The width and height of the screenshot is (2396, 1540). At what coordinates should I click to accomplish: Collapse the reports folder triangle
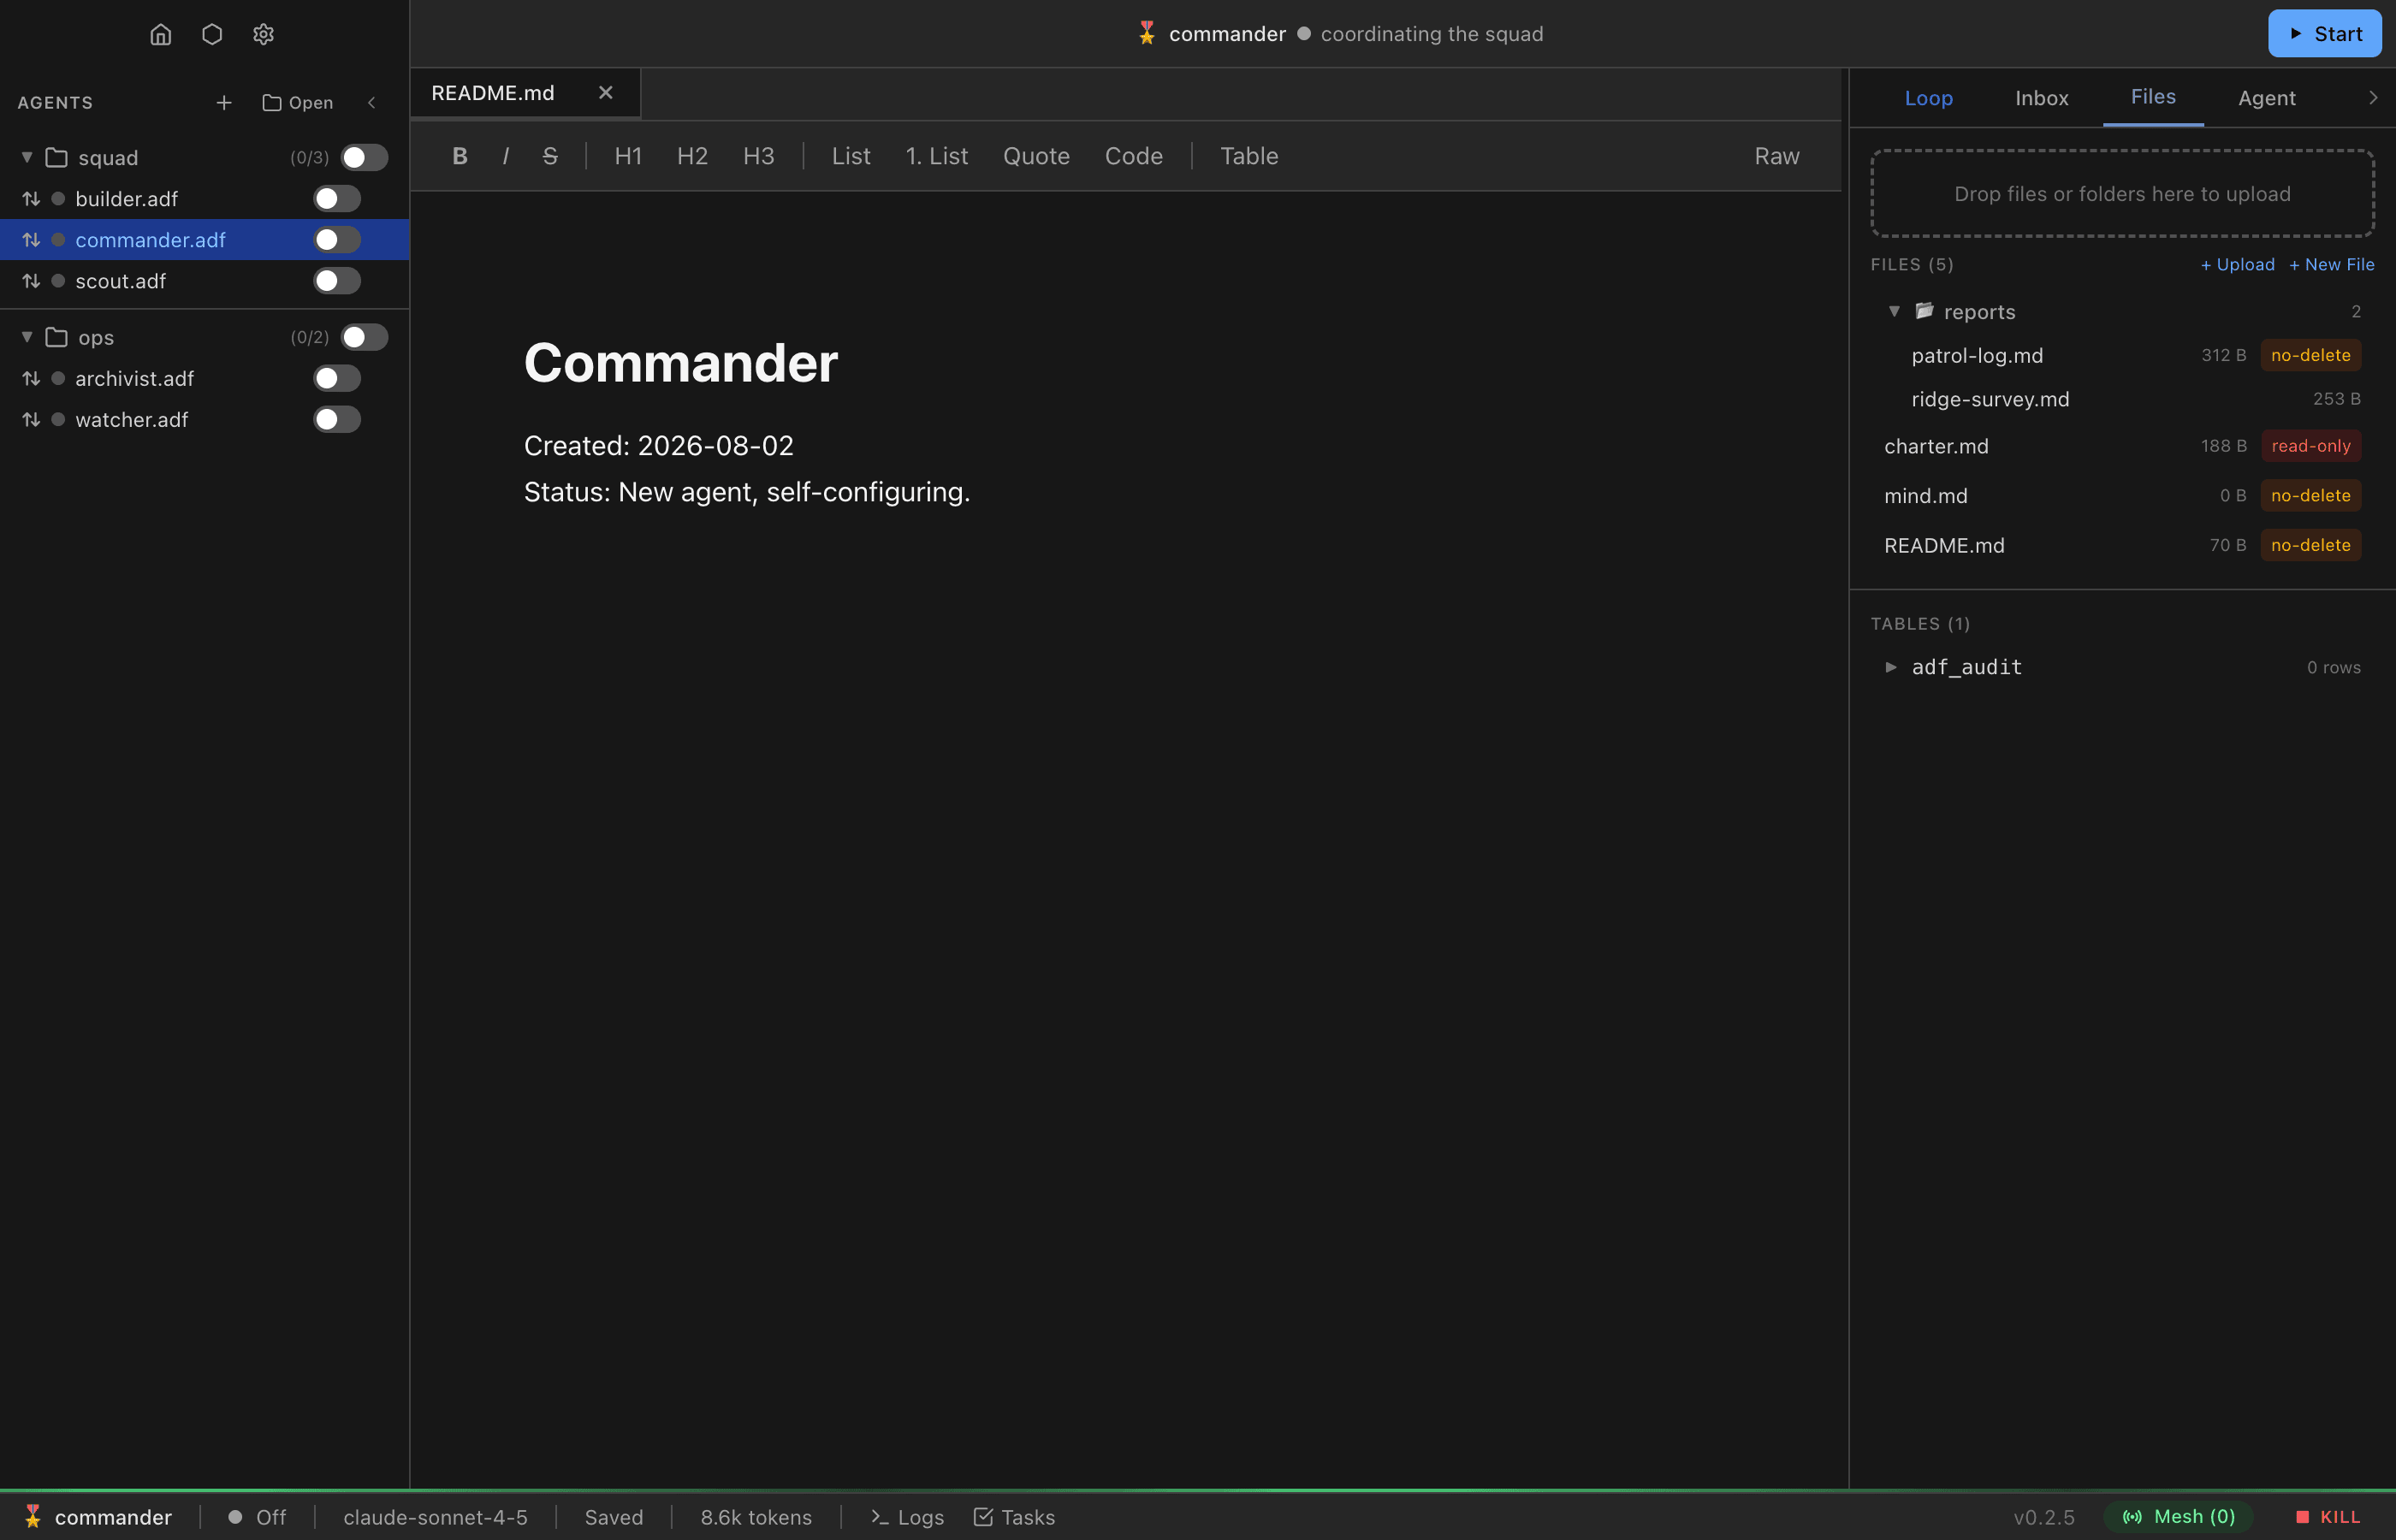[1894, 311]
